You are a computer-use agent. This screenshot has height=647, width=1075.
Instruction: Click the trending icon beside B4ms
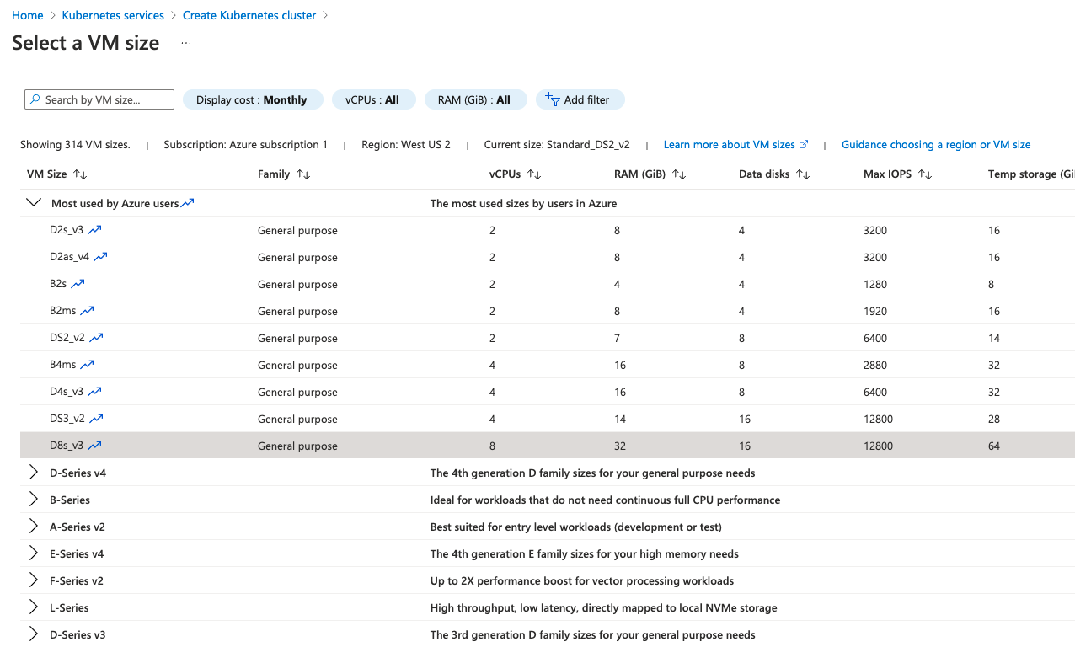click(87, 365)
